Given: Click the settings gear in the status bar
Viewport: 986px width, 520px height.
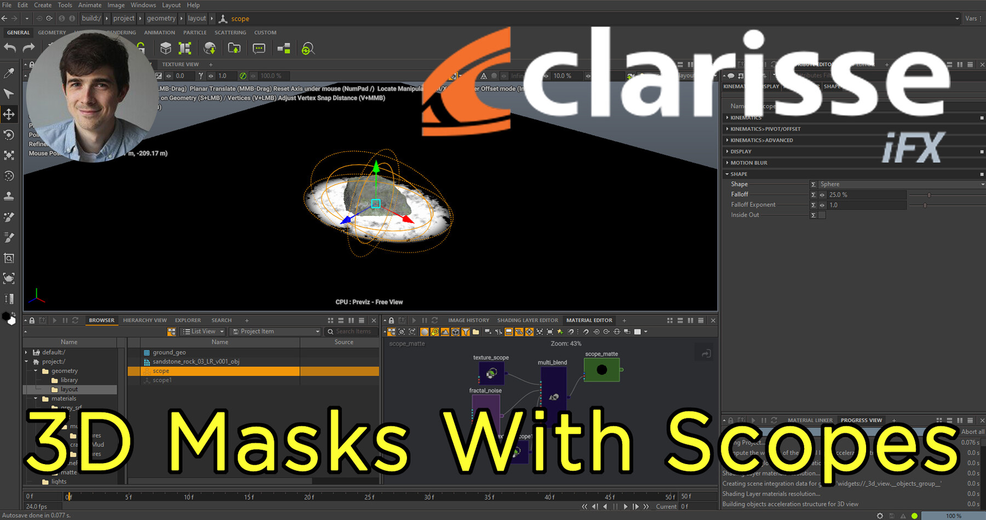Looking at the screenshot, I should [x=880, y=516].
